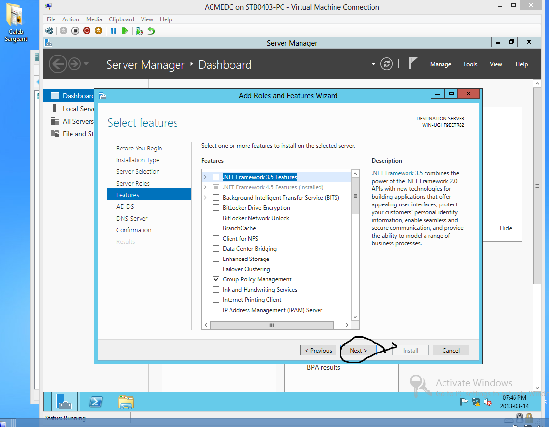Open Server Manager from the taskbar

[x=65, y=401]
